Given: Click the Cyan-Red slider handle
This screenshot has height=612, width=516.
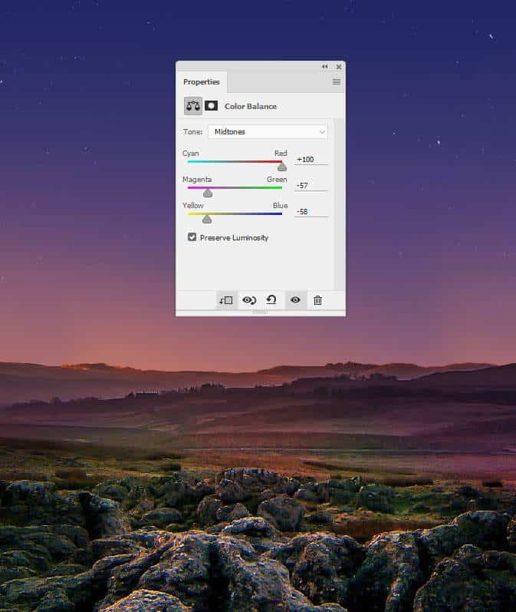Looking at the screenshot, I should point(282,167).
